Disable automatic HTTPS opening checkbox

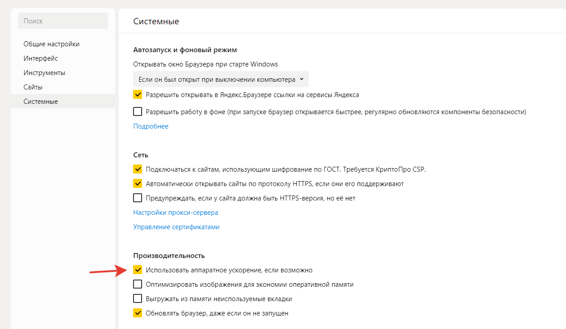tap(138, 184)
